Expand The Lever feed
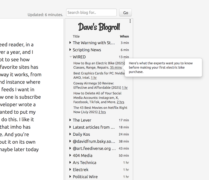209x180 pixels. [x=70, y=120]
